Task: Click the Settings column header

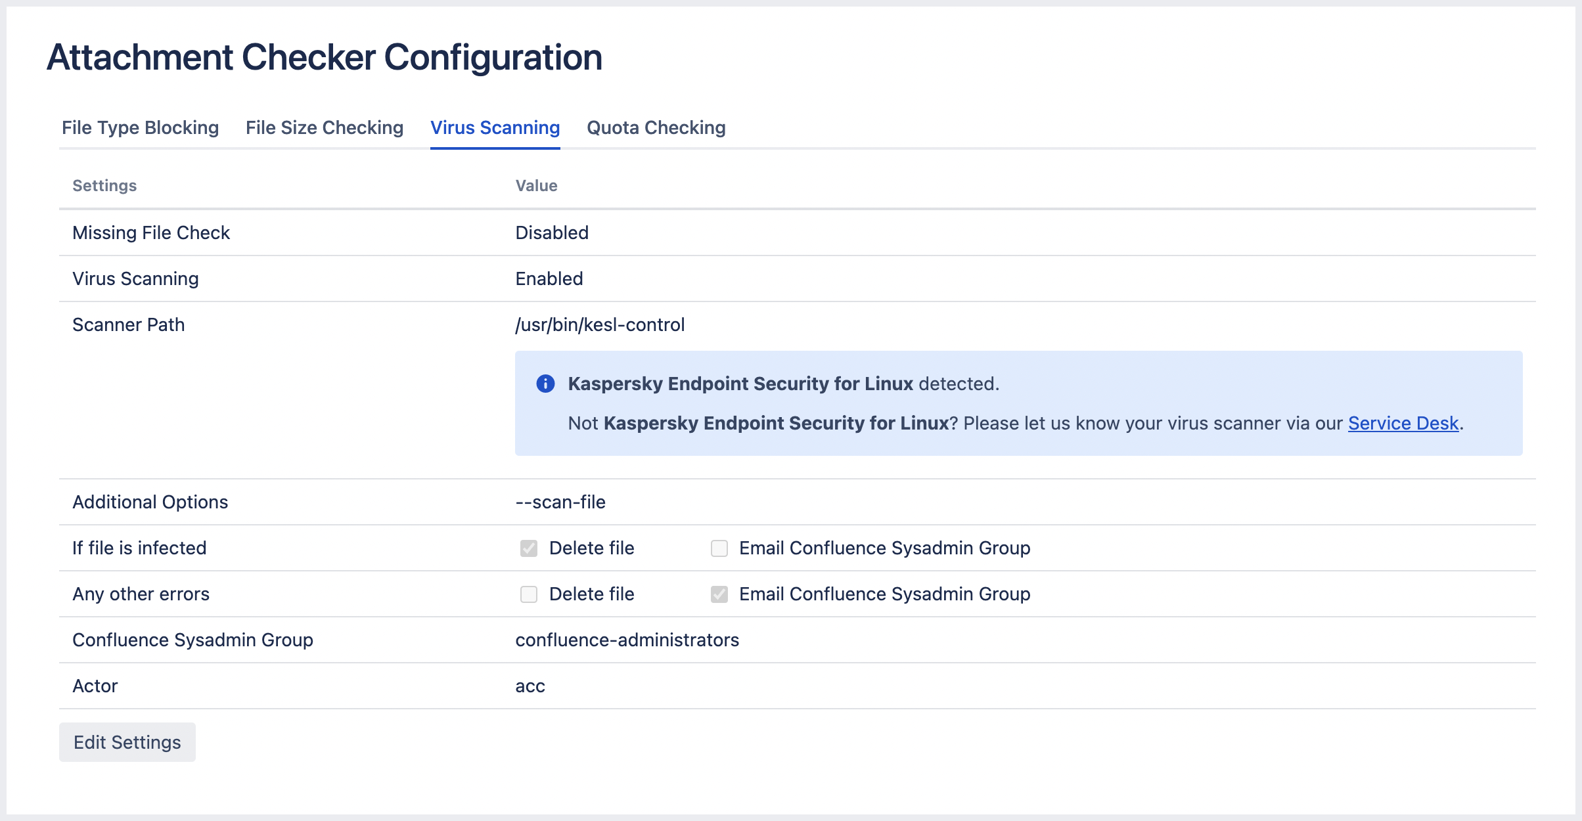Action: coord(104,186)
